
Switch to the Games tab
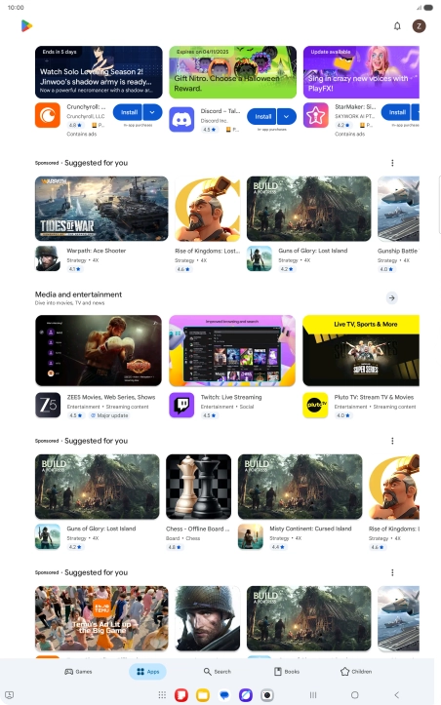pos(78,671)
